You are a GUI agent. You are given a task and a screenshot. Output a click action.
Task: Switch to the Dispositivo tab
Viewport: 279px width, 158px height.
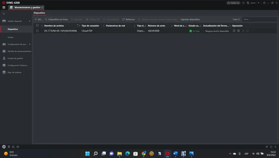click(39, 13)
